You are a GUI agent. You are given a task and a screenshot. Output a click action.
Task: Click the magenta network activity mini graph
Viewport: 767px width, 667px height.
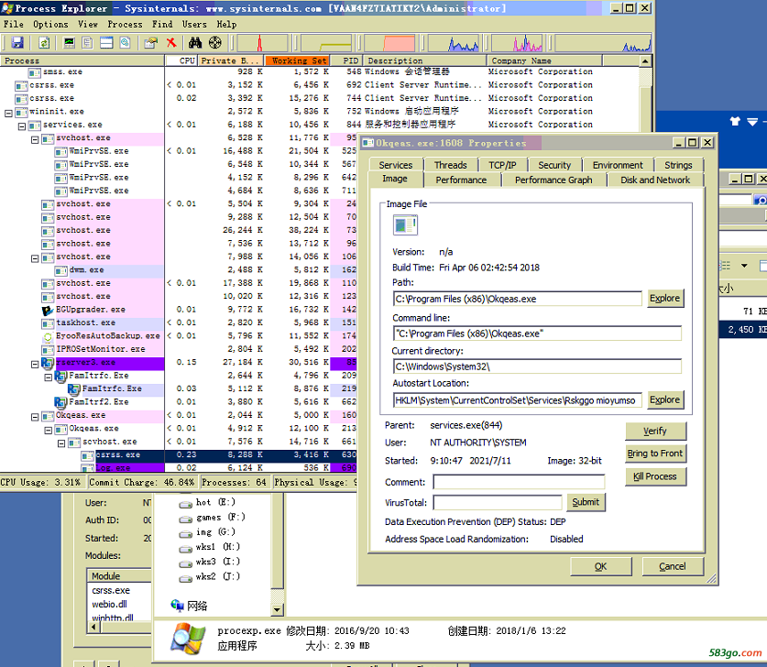click(517, 43)
